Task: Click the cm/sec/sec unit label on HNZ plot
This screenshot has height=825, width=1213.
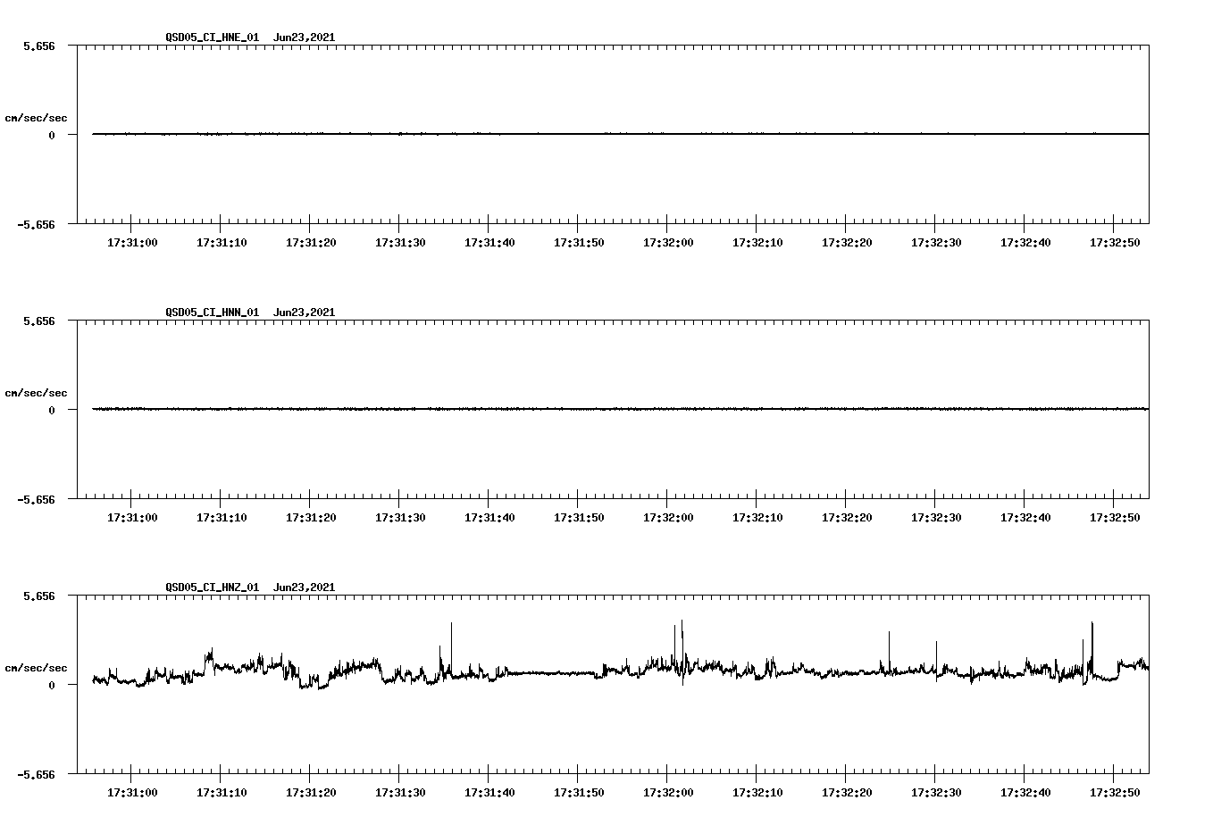Action: pos(36,668)
